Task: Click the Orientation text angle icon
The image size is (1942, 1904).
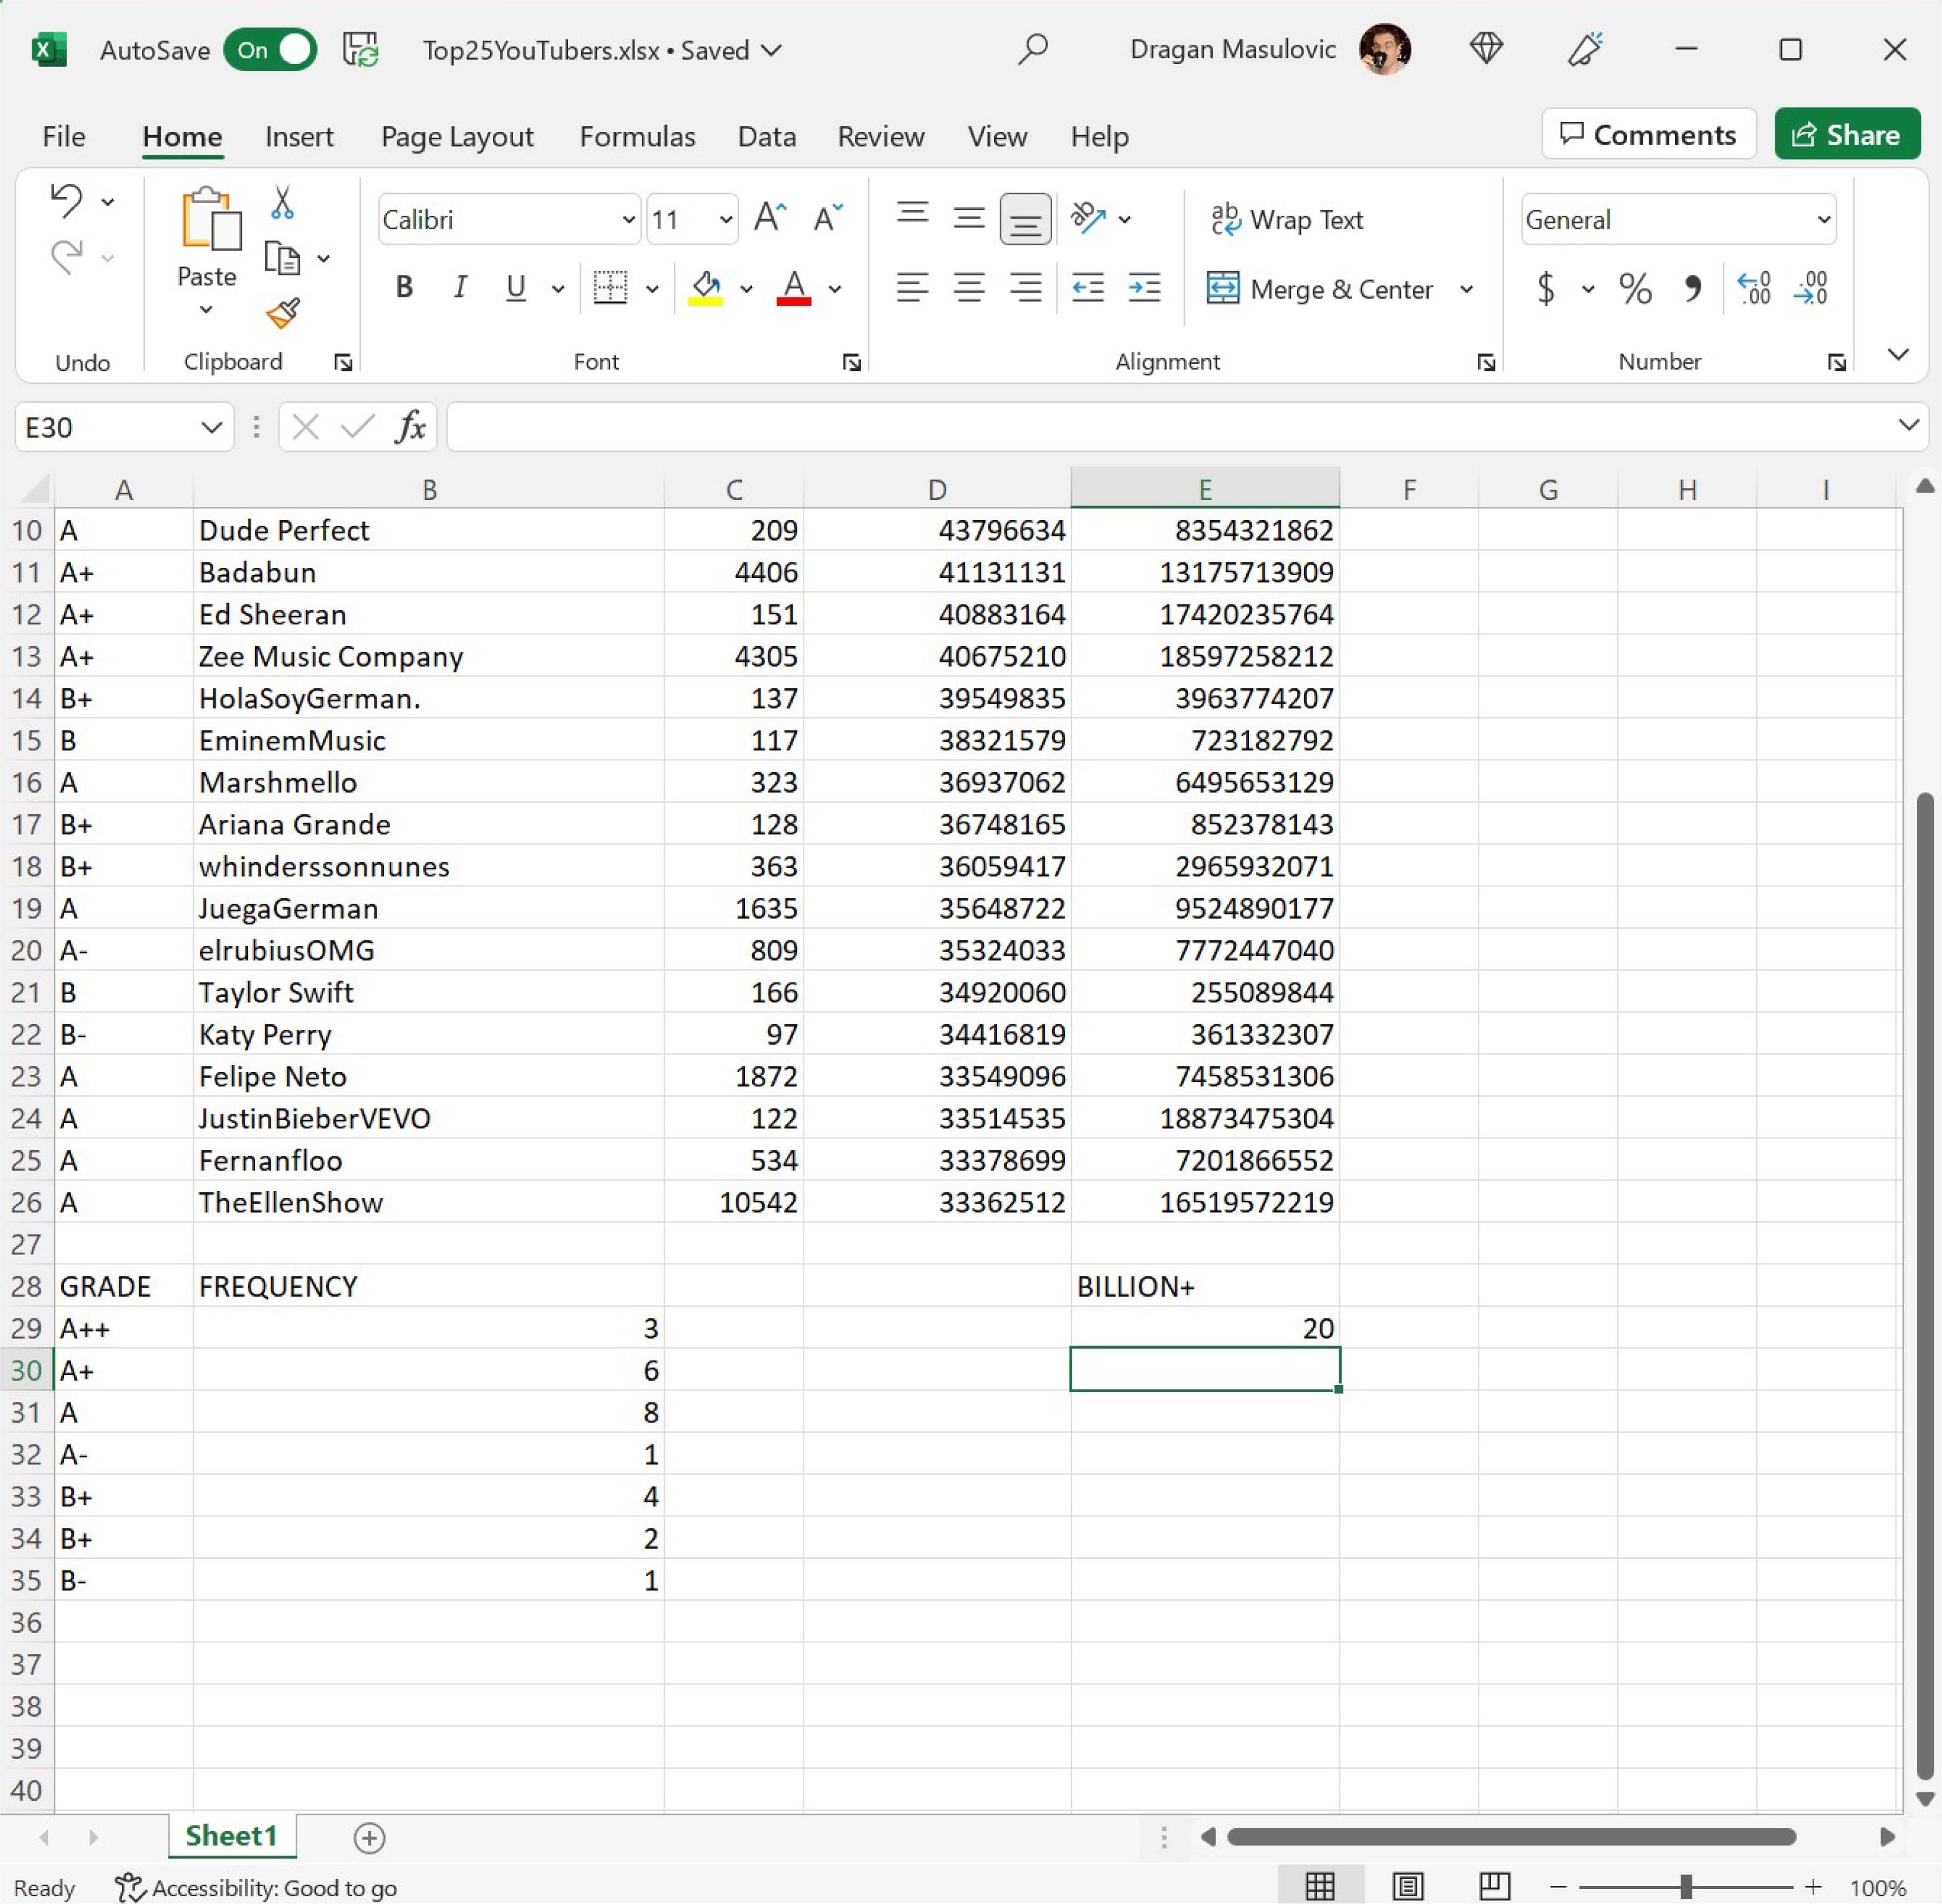Action: coord(1088,218)
